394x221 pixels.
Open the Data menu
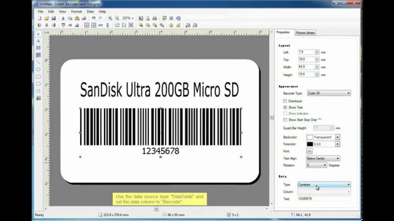(90, 11)
